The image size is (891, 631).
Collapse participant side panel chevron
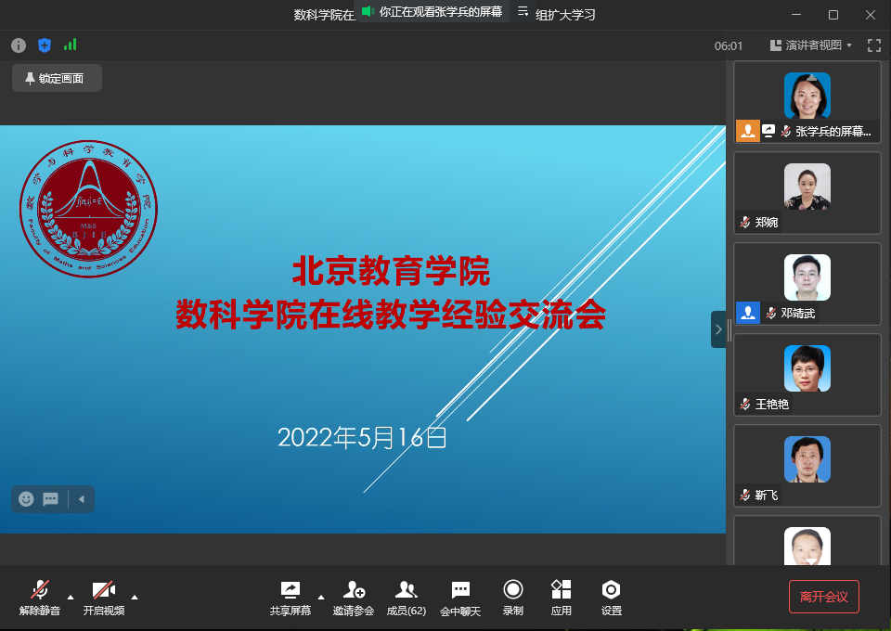pos(718,329)
